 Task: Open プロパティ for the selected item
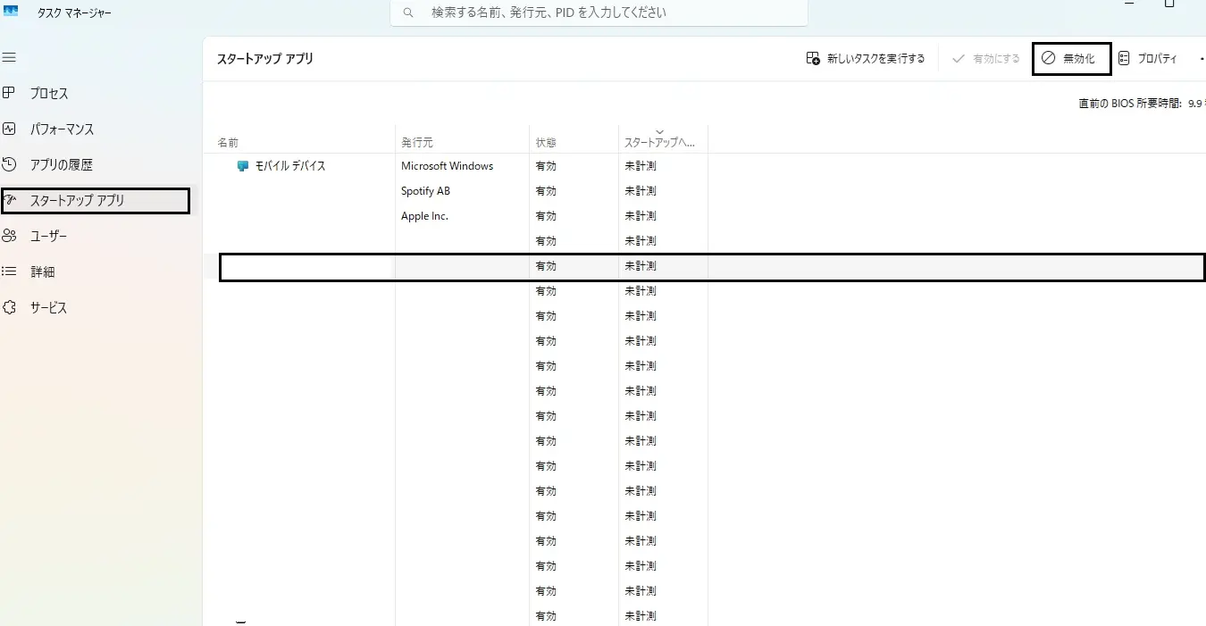click(1147, 59)
